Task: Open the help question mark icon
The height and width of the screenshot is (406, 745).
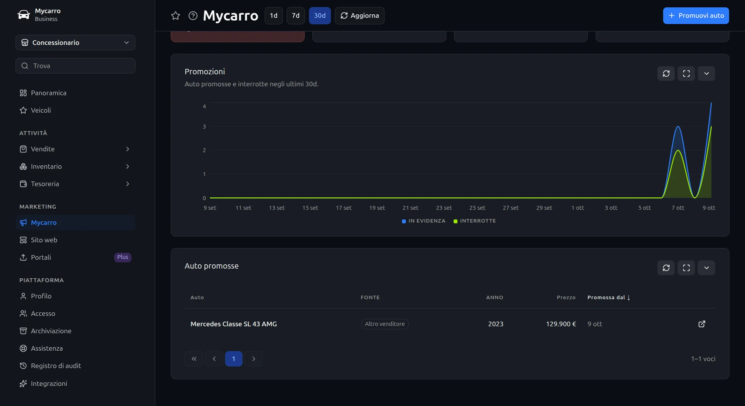Action: click(193, 15)
